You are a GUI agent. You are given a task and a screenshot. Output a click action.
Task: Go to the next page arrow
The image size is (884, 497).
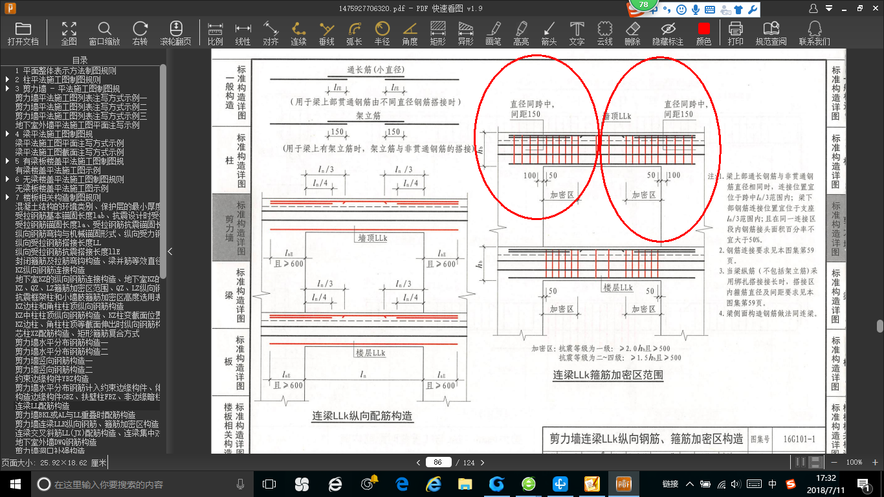(x=481, y=462)
